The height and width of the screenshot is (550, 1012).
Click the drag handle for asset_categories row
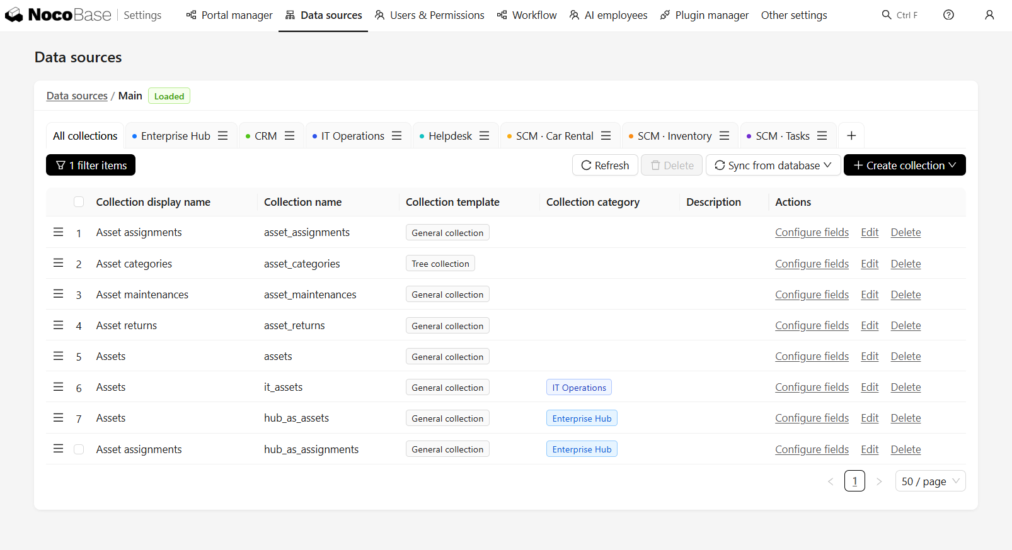click(x=59, y=263)
